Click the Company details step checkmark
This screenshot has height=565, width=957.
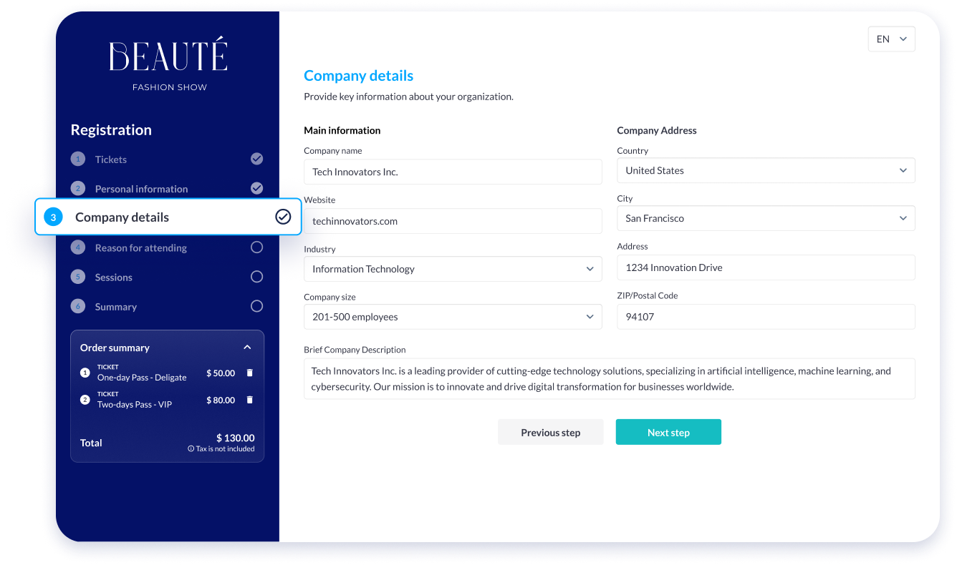coord(283,217)
